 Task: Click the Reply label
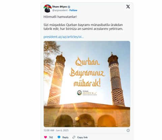coord(65,137)
